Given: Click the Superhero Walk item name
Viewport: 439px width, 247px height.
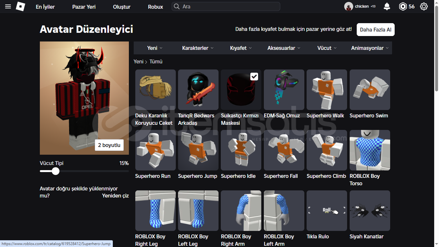Looking at the screenshot, I should pos(325,115).
